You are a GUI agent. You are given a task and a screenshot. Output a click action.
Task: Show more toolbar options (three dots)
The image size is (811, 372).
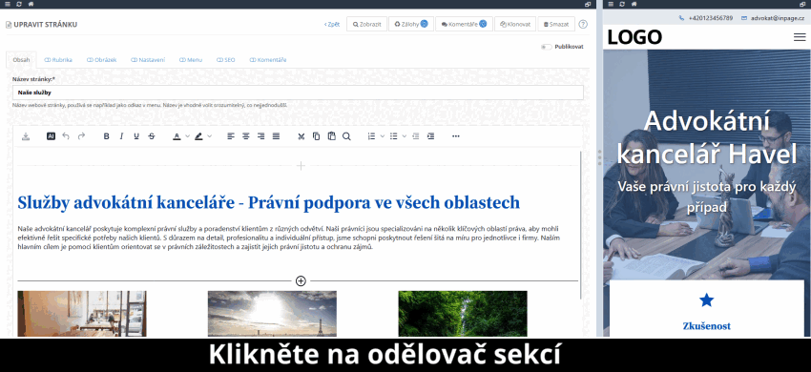456,136
